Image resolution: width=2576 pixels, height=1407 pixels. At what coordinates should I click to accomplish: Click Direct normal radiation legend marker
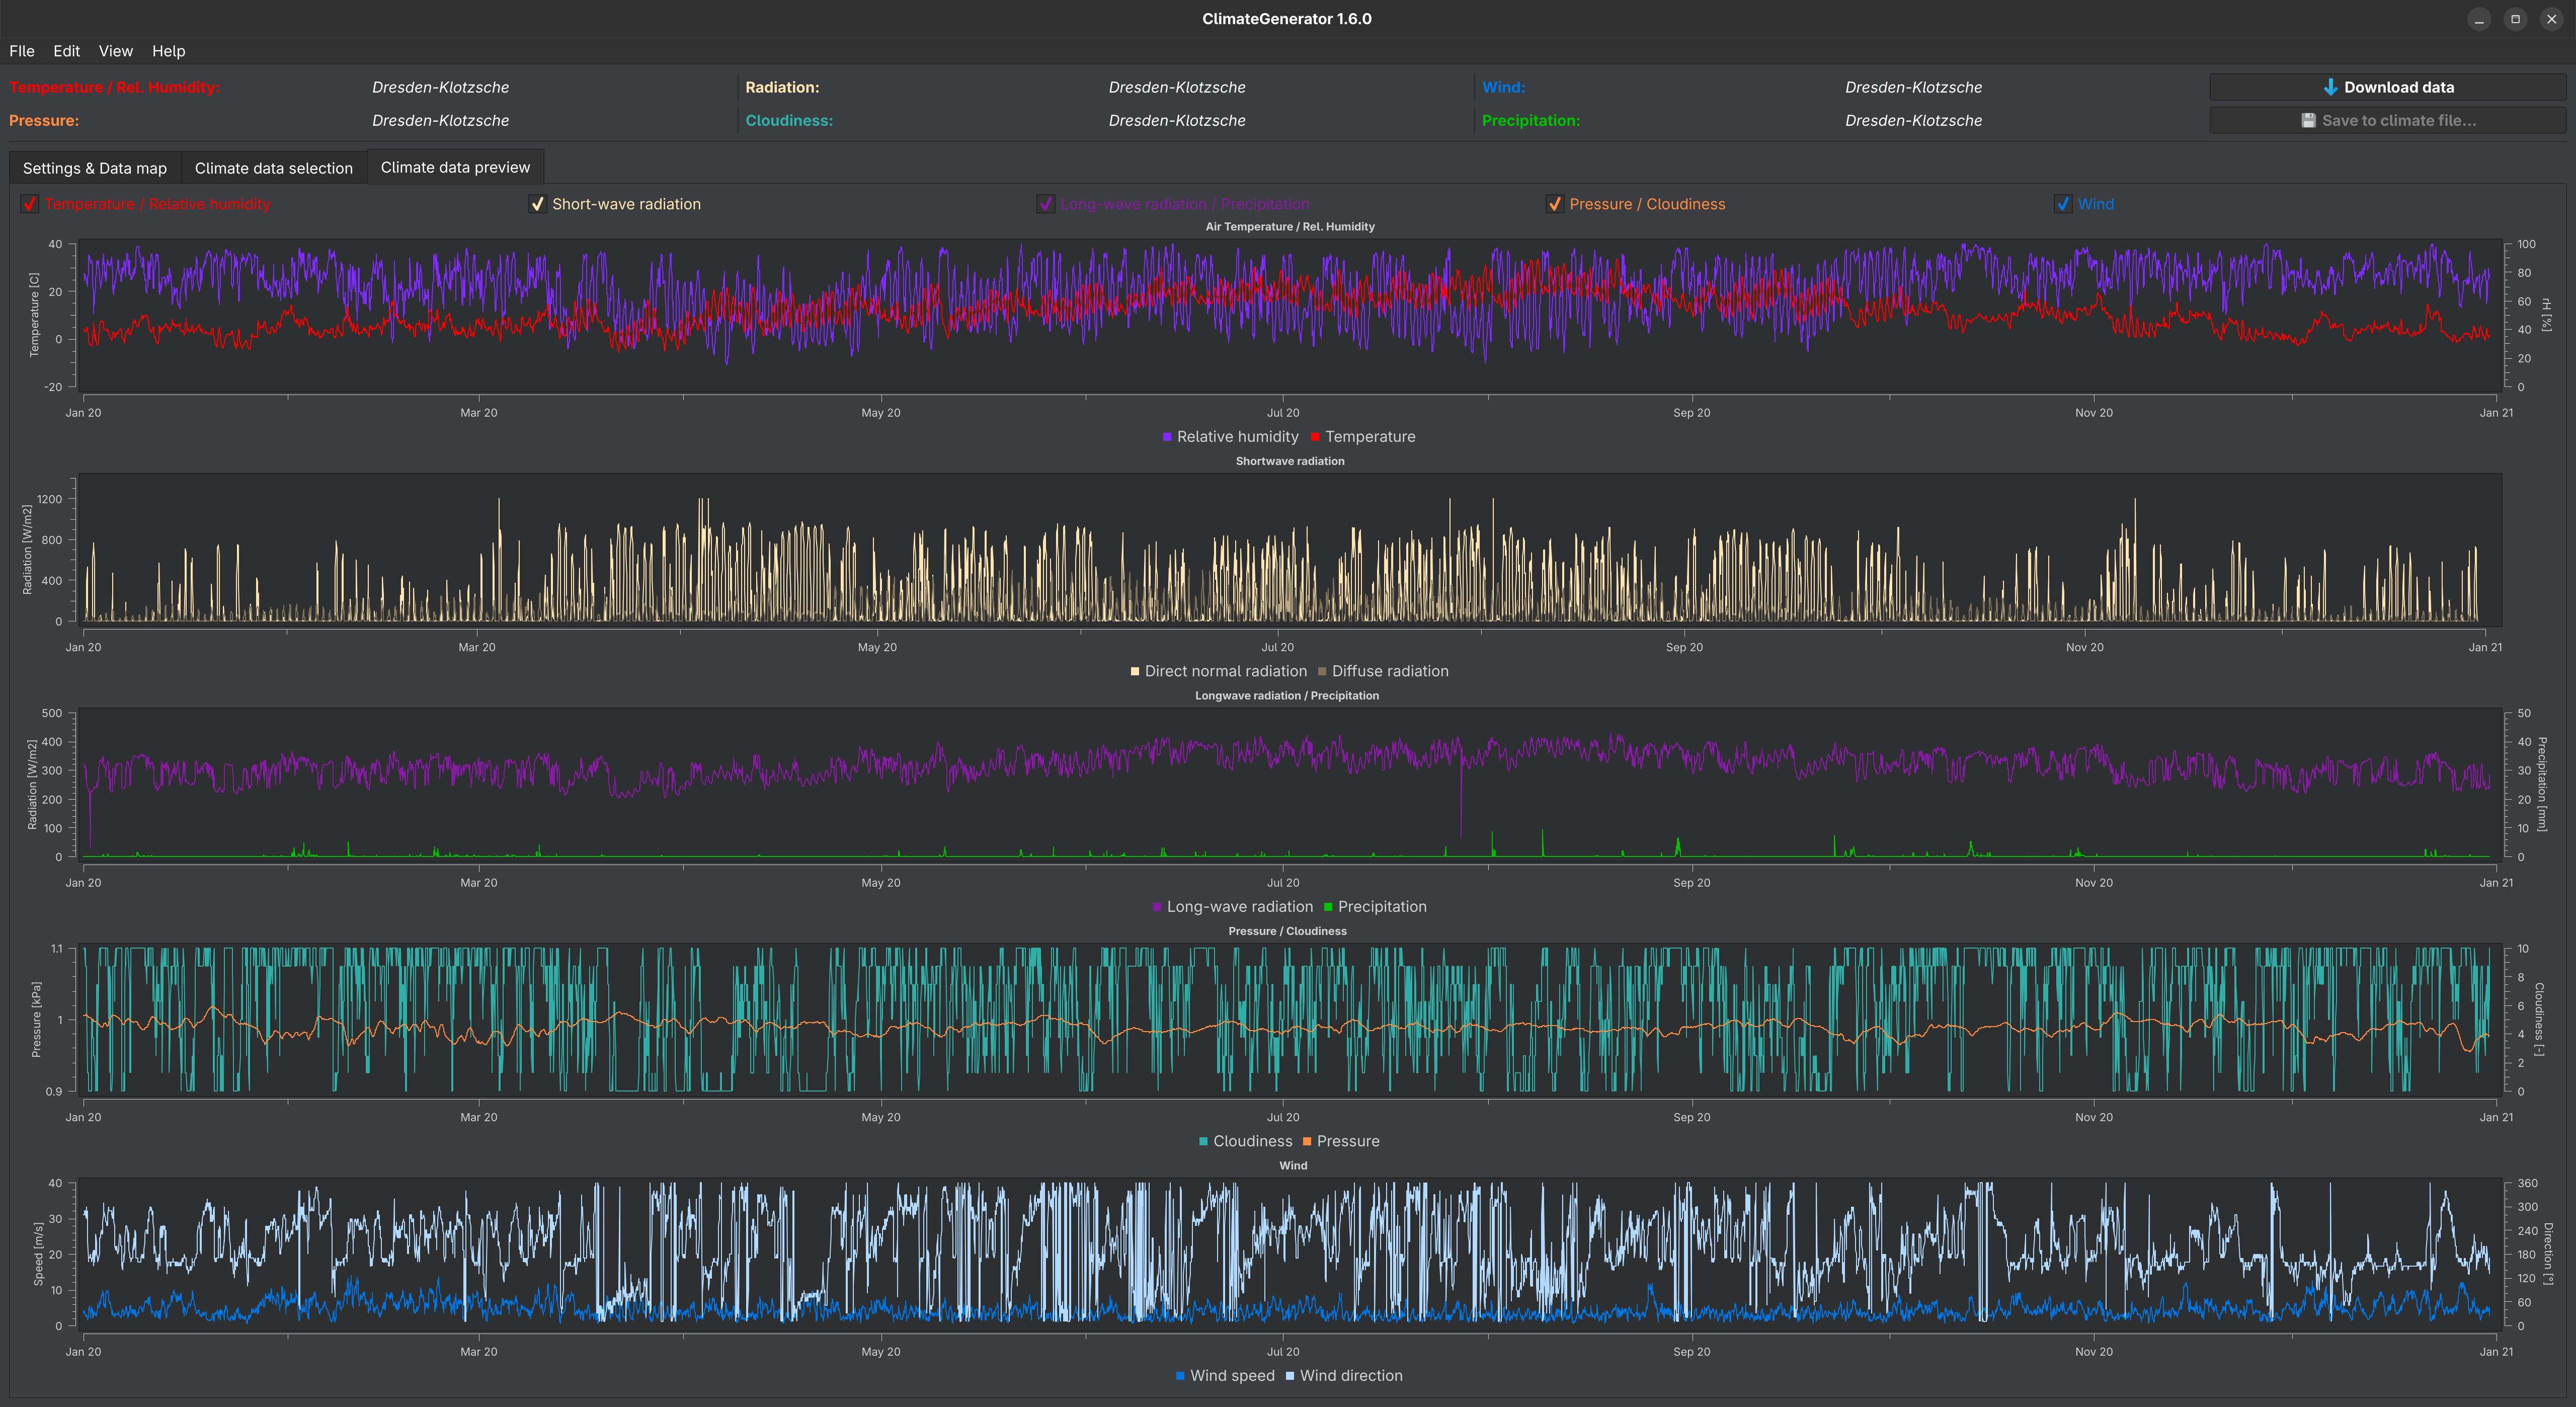pyautogui.click(x=1134, y=672)
